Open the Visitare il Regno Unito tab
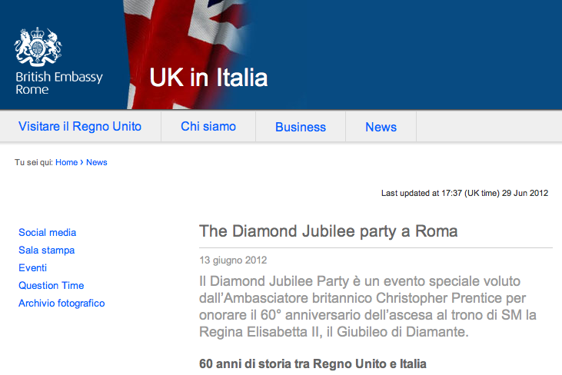 [80, 127]
